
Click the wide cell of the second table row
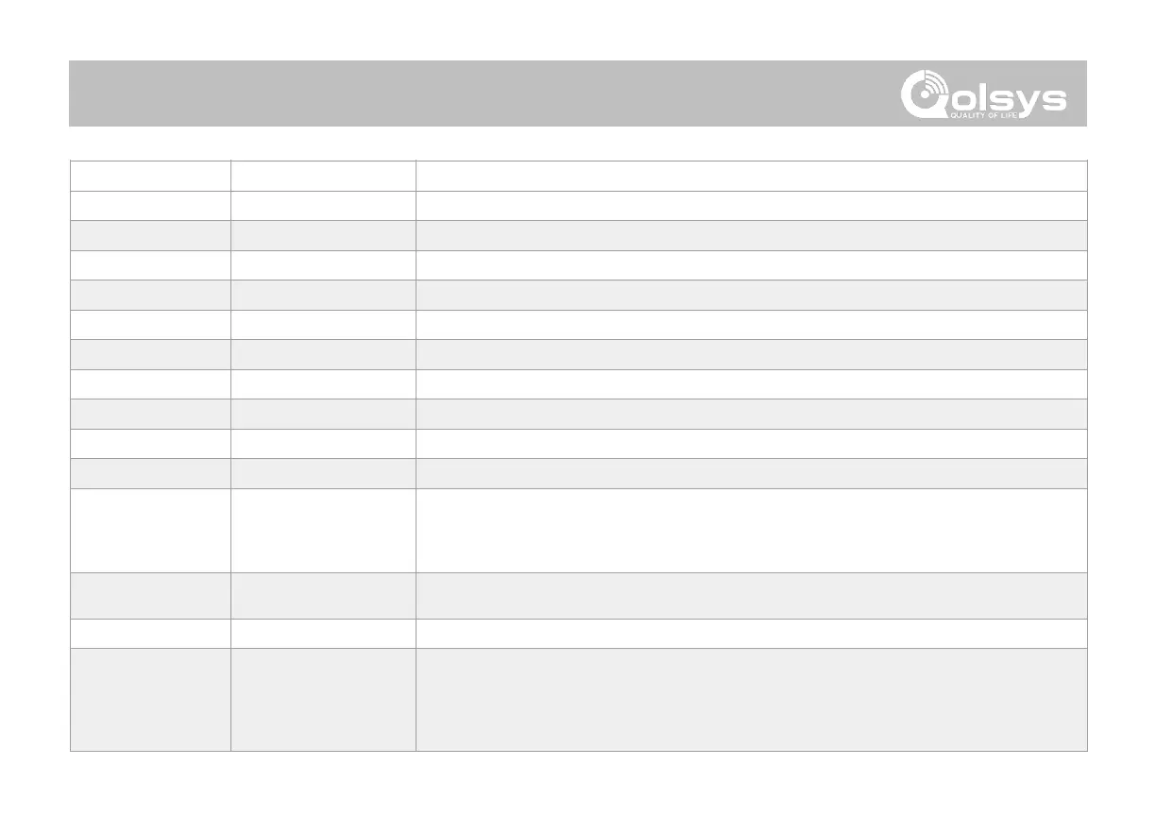point(751,206)
